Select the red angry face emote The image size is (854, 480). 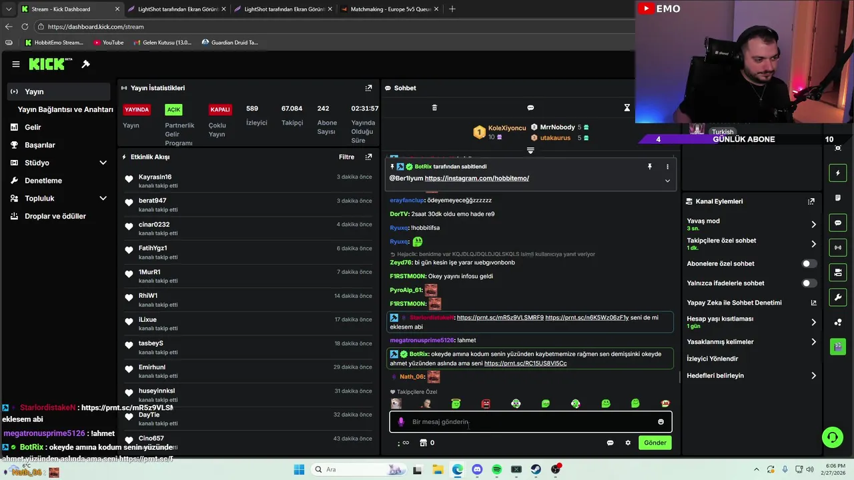pos(486,403)
